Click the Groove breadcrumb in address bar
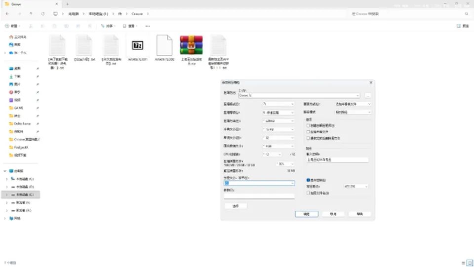The height and width of the screenshot is (267, 474). (x=137, y=14)
